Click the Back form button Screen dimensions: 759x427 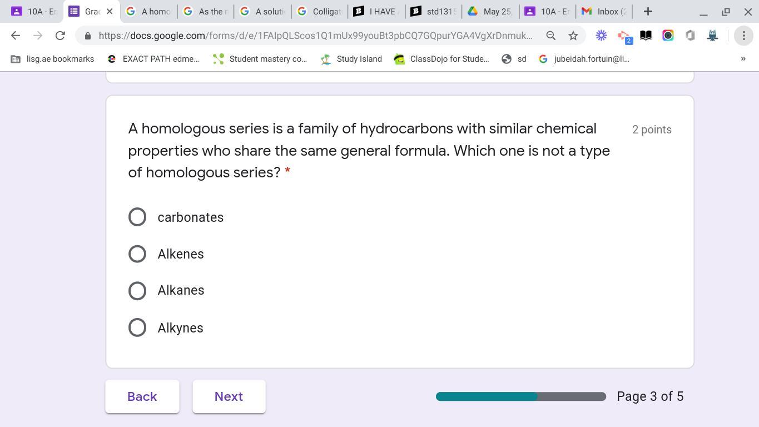click(142, 396)
